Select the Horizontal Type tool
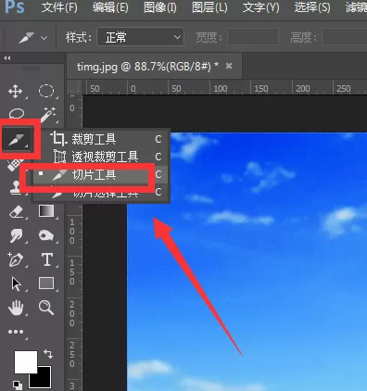Screen dimensions: 367x391 47,259
